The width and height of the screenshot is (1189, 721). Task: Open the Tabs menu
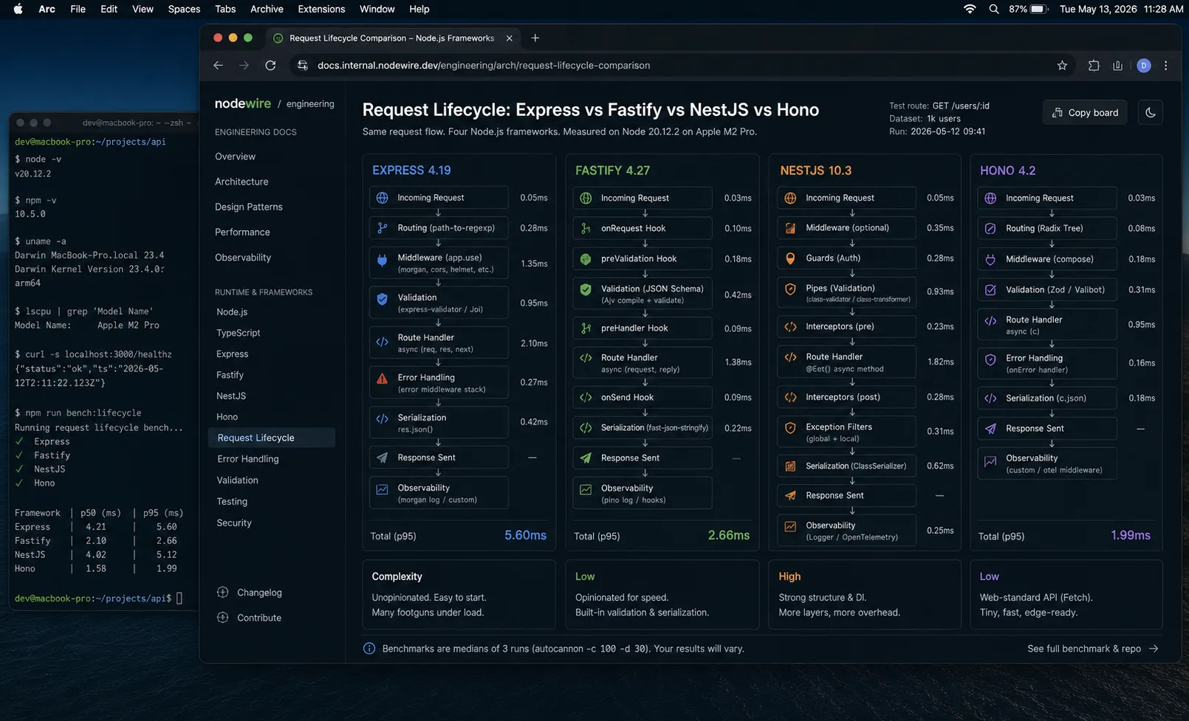(225, 9)
